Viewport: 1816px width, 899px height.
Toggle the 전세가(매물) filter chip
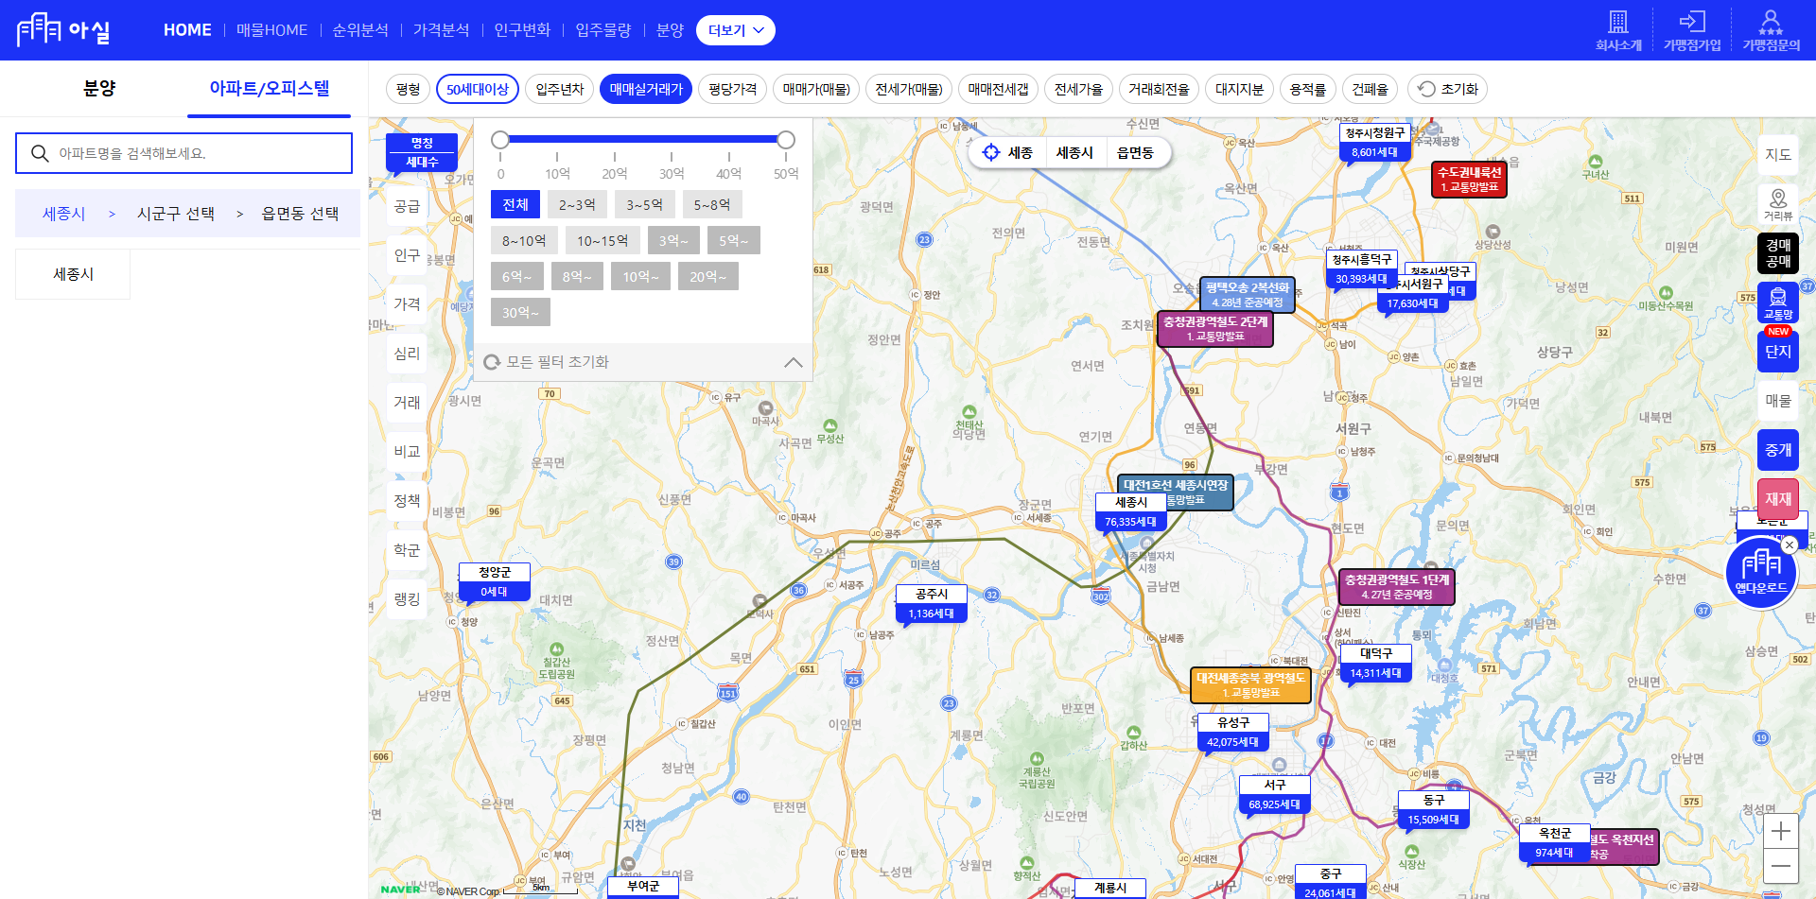[x=909, y=89]
